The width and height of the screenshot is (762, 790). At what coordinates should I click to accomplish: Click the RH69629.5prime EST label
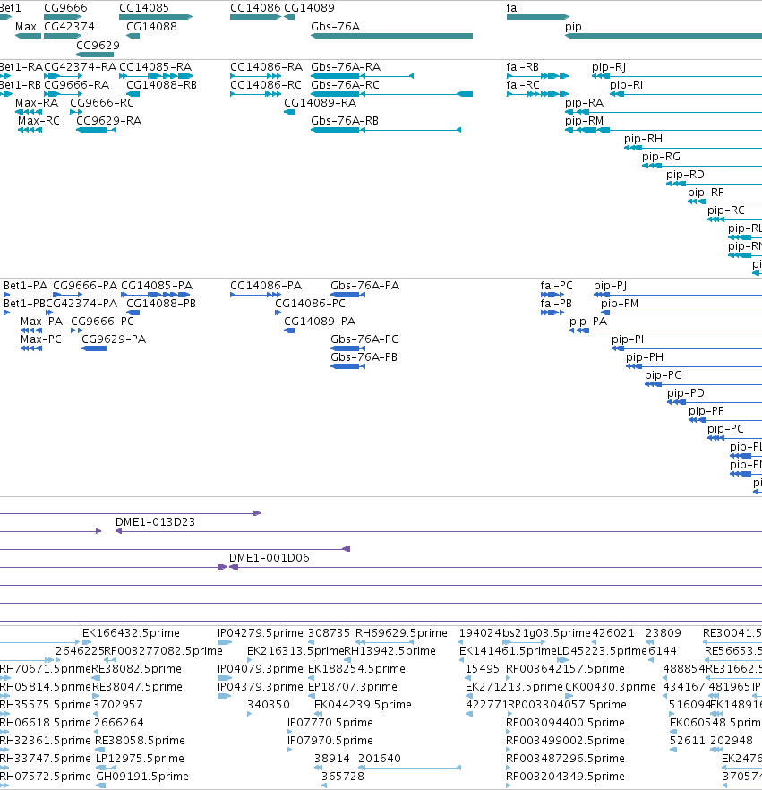[x=401, y=633]
